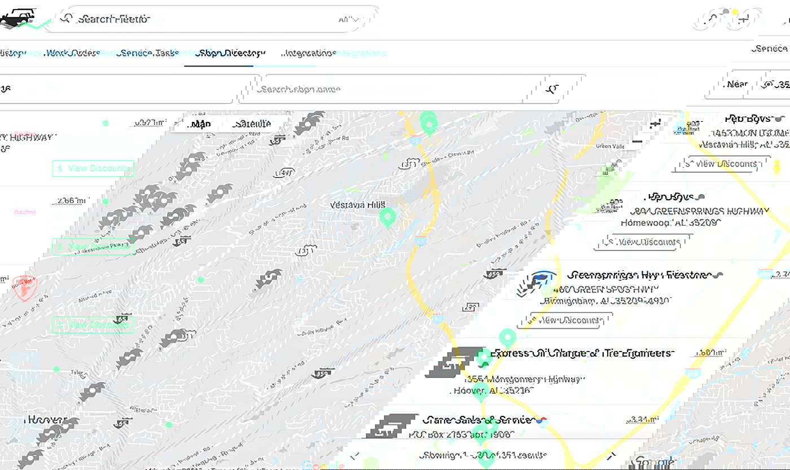Viewport: 790px width, 470px height.
Task: Click '804 GREENSPRINGS HIGHWAY' address text
Action: (x=700, y=212)
